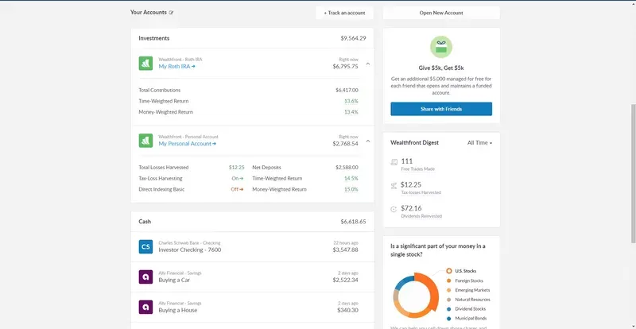Screen dimensions: 636x329
Task: Select the Foreign Stocks legend marker
Action: coord(448,281)
